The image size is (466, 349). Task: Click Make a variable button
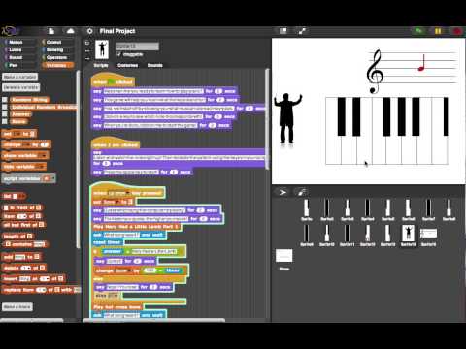point(20,77)
